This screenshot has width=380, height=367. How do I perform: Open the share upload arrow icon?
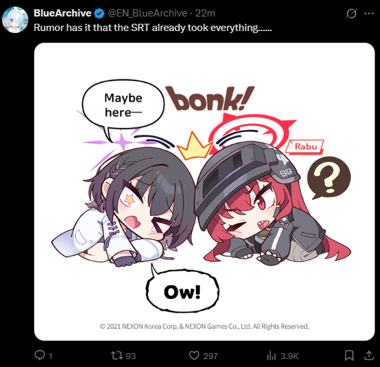tap(369, 355)
